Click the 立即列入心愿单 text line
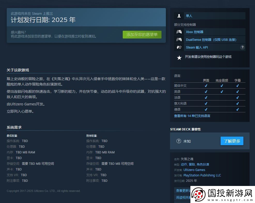The image size is (255, 203). pos(20,111)
